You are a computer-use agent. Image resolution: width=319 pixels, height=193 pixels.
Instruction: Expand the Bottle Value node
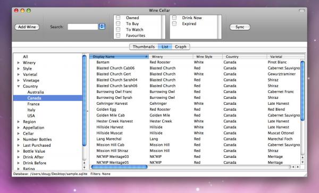pos(18,151)
